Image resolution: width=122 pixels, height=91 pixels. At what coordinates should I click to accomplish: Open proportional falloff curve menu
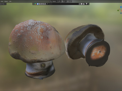70,1
